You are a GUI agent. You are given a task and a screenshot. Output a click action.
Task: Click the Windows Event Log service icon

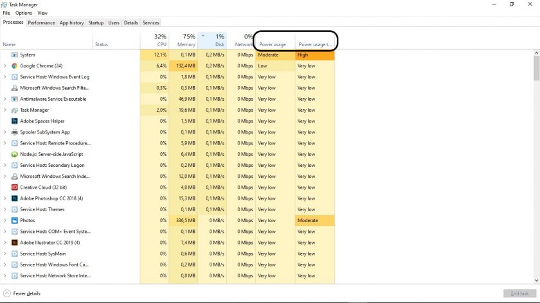coord(14,77)
